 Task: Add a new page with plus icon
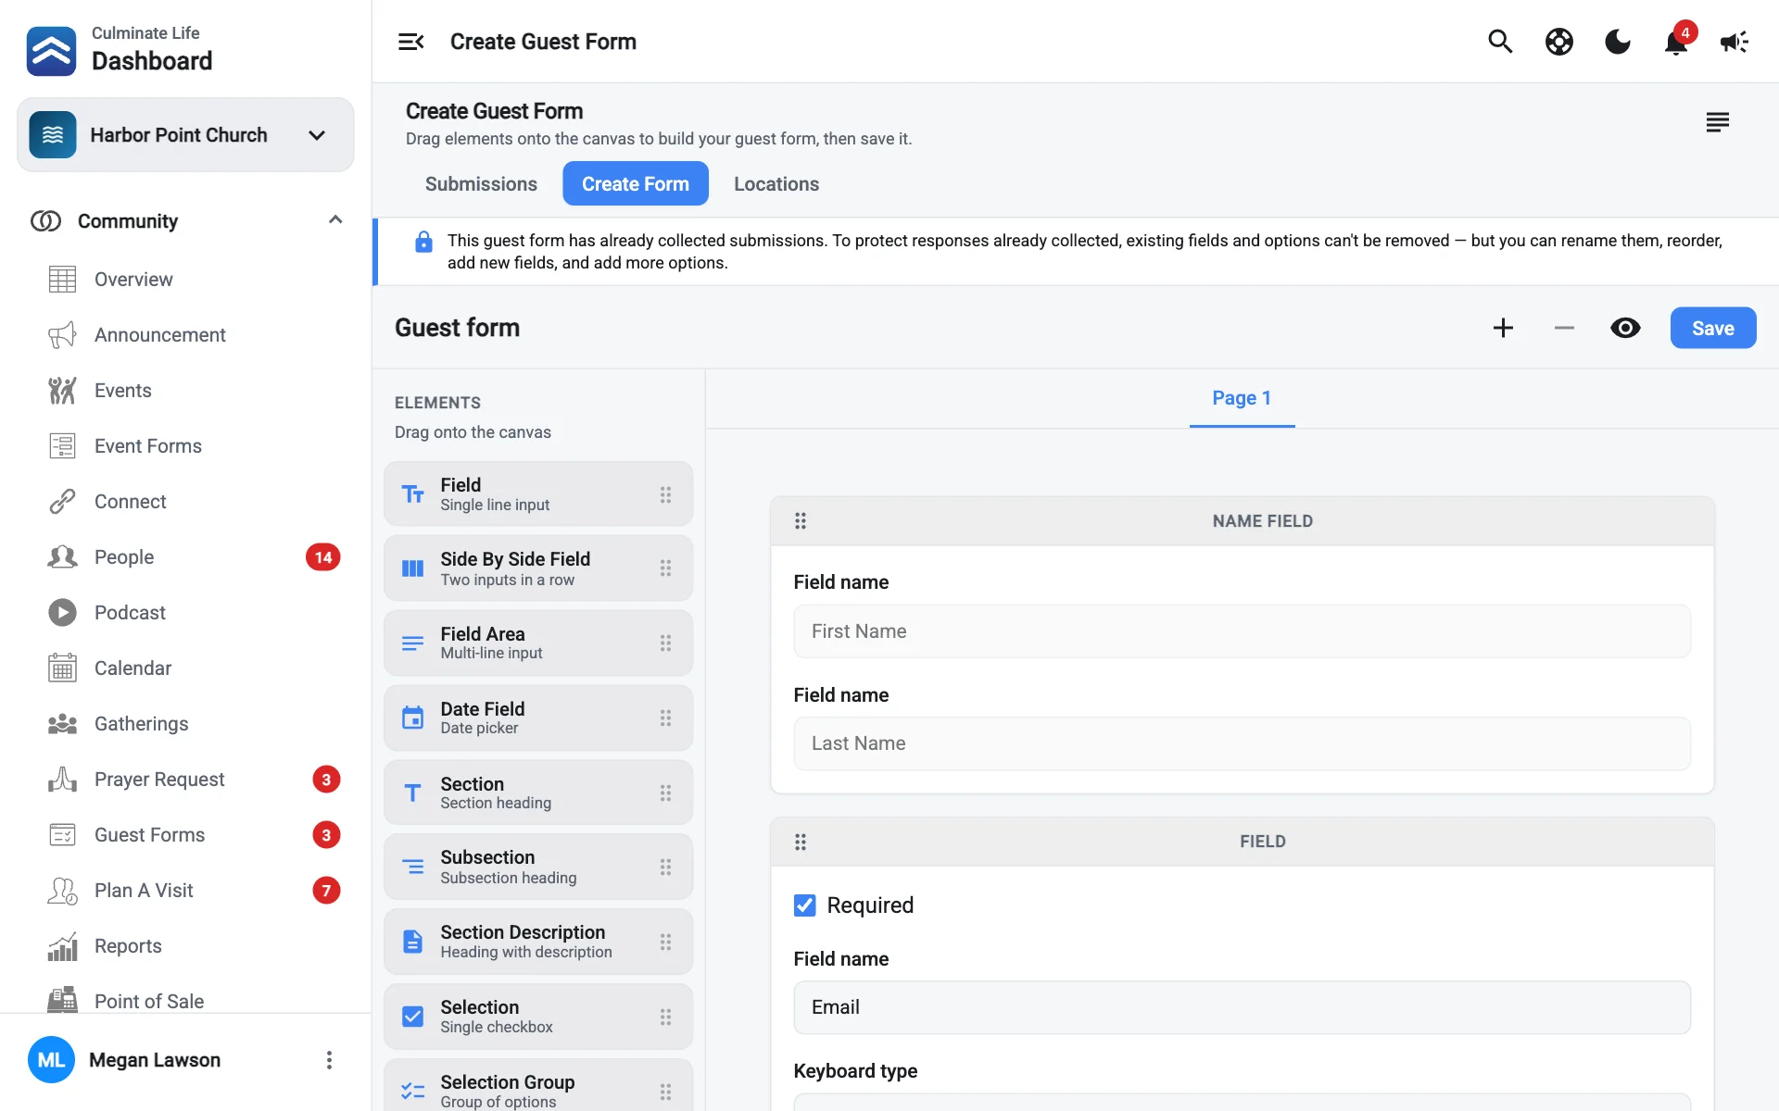coord(1503,328)
